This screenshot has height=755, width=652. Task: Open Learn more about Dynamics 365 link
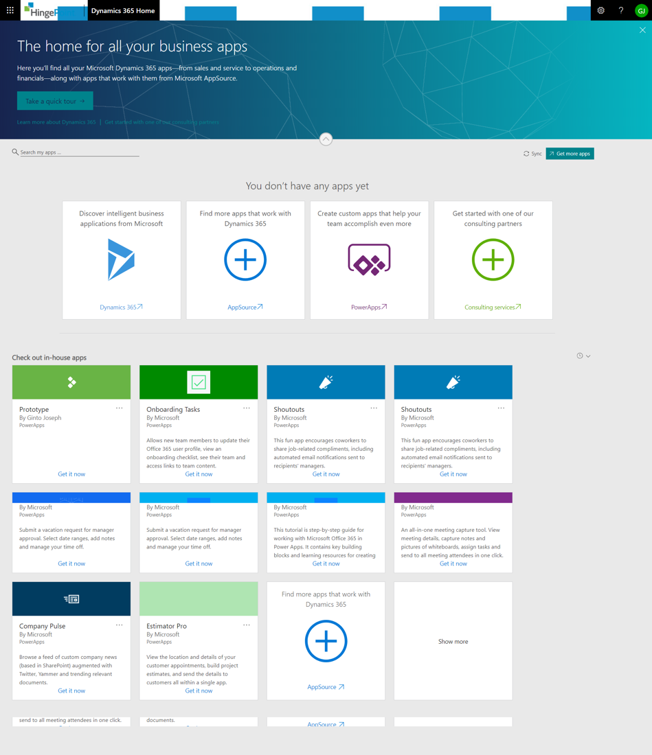56,121
